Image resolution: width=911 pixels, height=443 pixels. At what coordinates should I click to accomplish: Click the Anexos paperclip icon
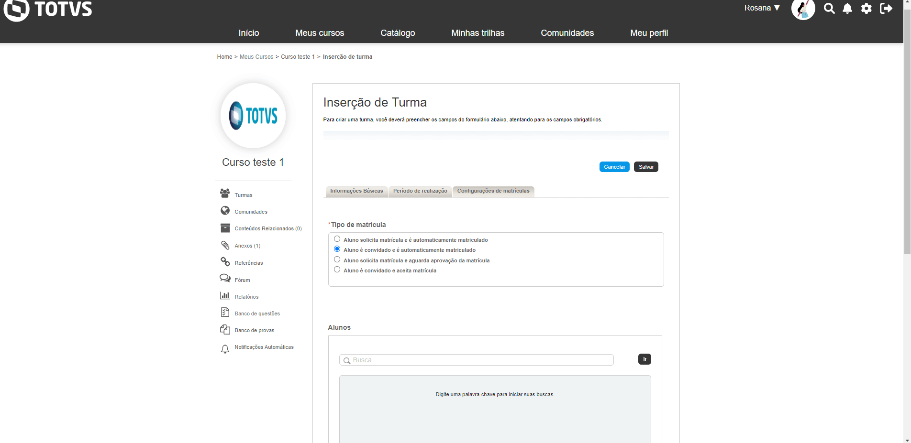tap(225, 245)
